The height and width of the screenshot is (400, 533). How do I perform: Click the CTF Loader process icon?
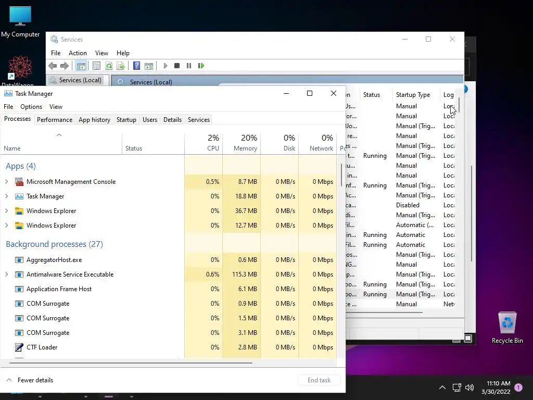(19, 347)
